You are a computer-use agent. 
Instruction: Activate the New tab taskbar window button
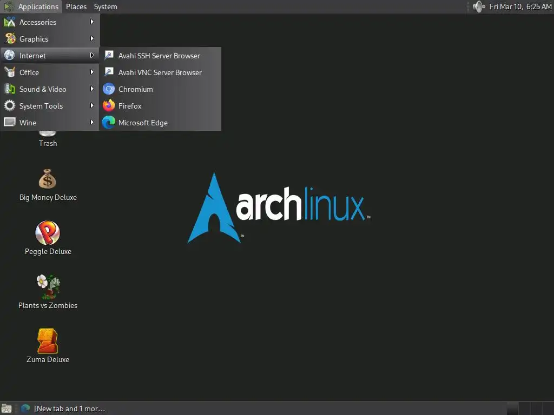pos(64,409)
